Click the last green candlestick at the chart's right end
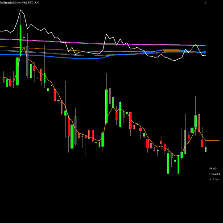Screen dimensions: 223x223 coord(206,149)
